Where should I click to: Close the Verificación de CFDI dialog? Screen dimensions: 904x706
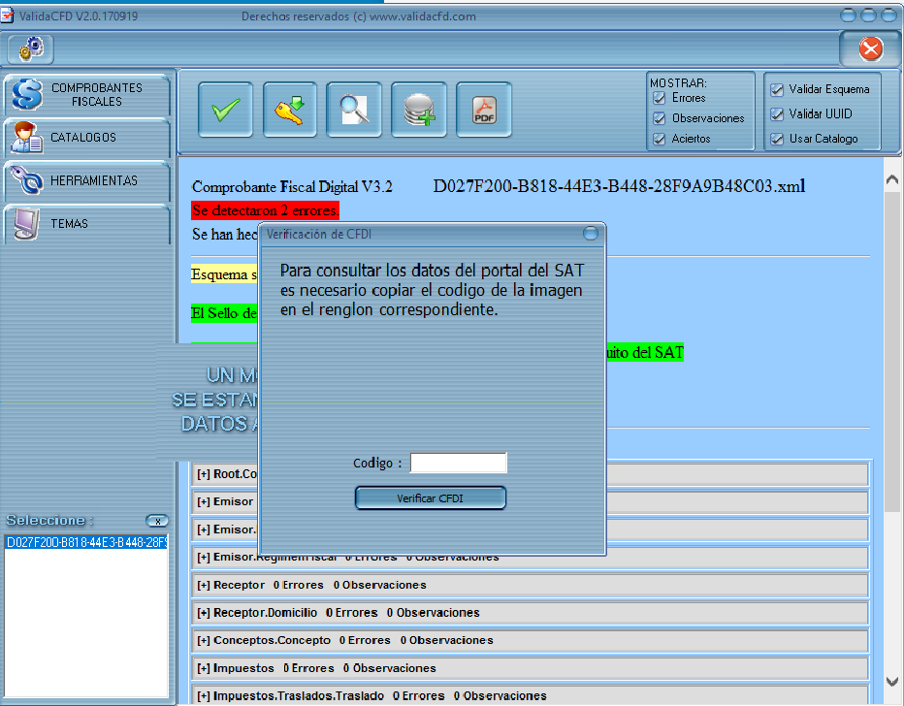pyautogui.click(x=591, y=234)
